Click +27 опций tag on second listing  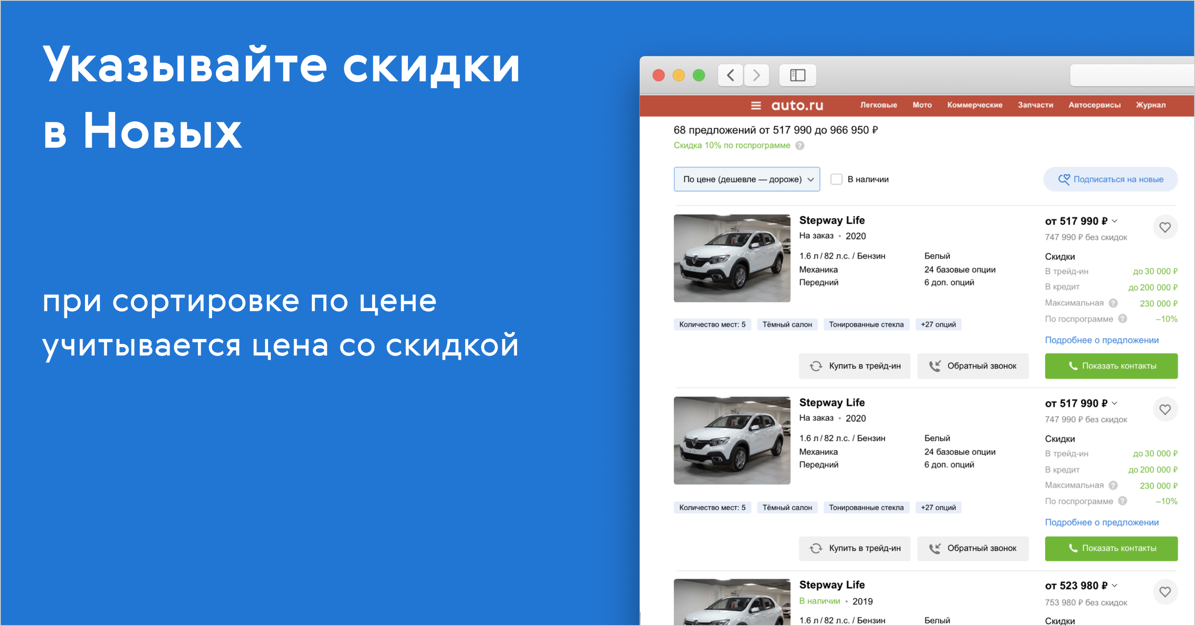coord(938,508)
